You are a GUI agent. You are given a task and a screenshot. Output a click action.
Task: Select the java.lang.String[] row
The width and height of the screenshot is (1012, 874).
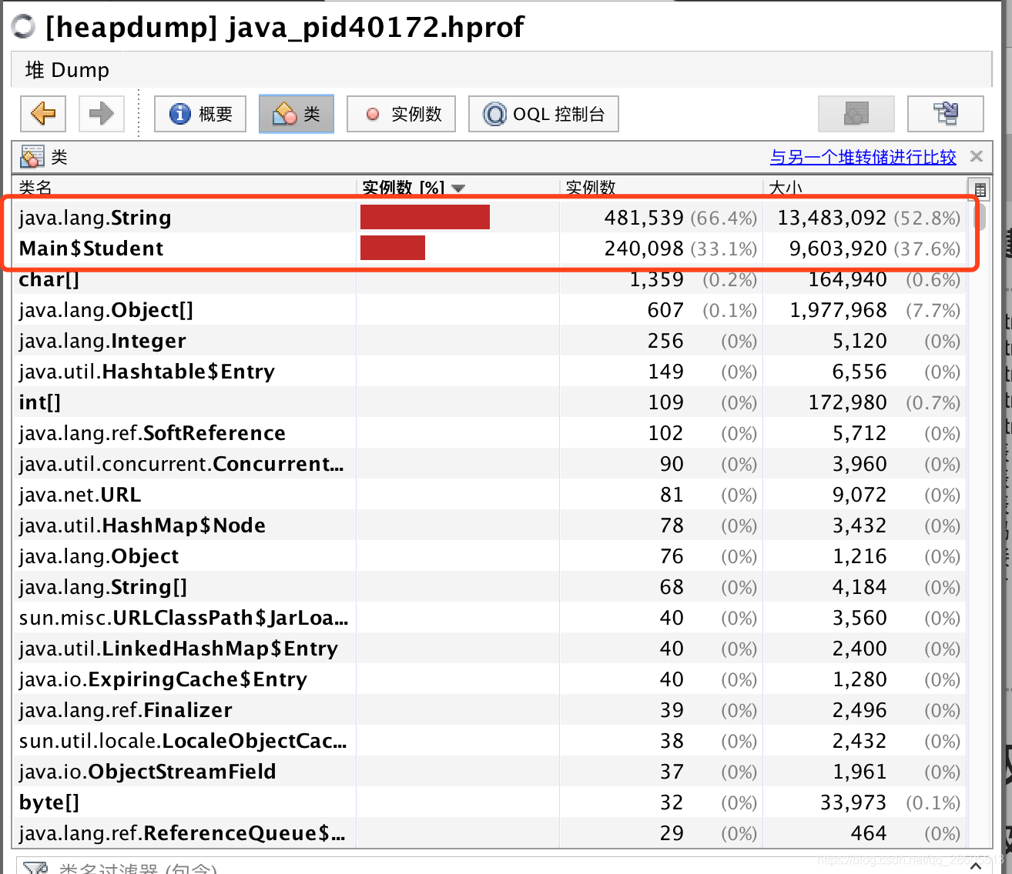tap(489, 587)
